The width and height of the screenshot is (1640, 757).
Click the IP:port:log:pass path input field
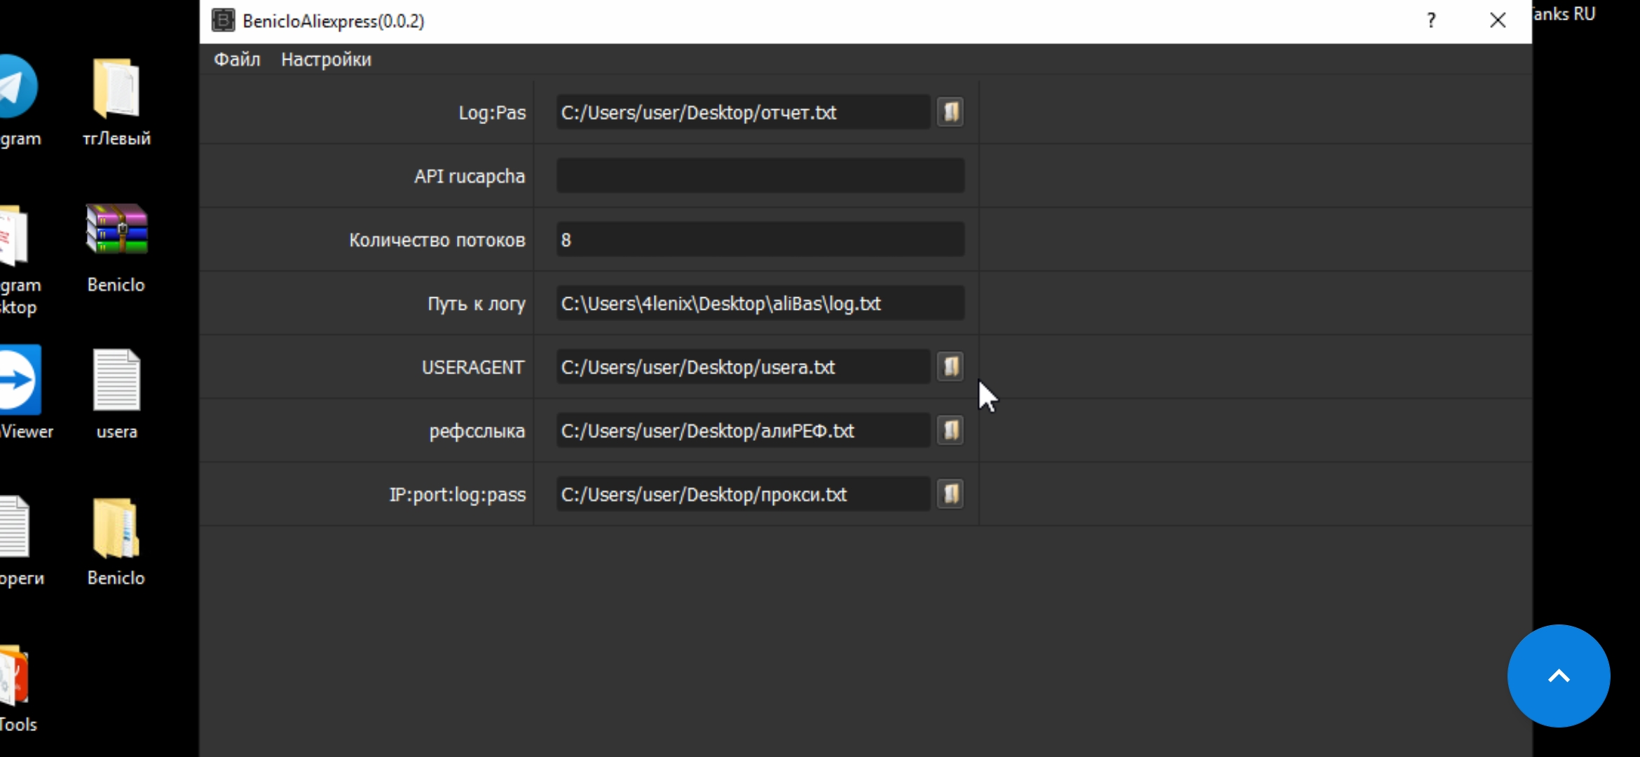[743, 494]
